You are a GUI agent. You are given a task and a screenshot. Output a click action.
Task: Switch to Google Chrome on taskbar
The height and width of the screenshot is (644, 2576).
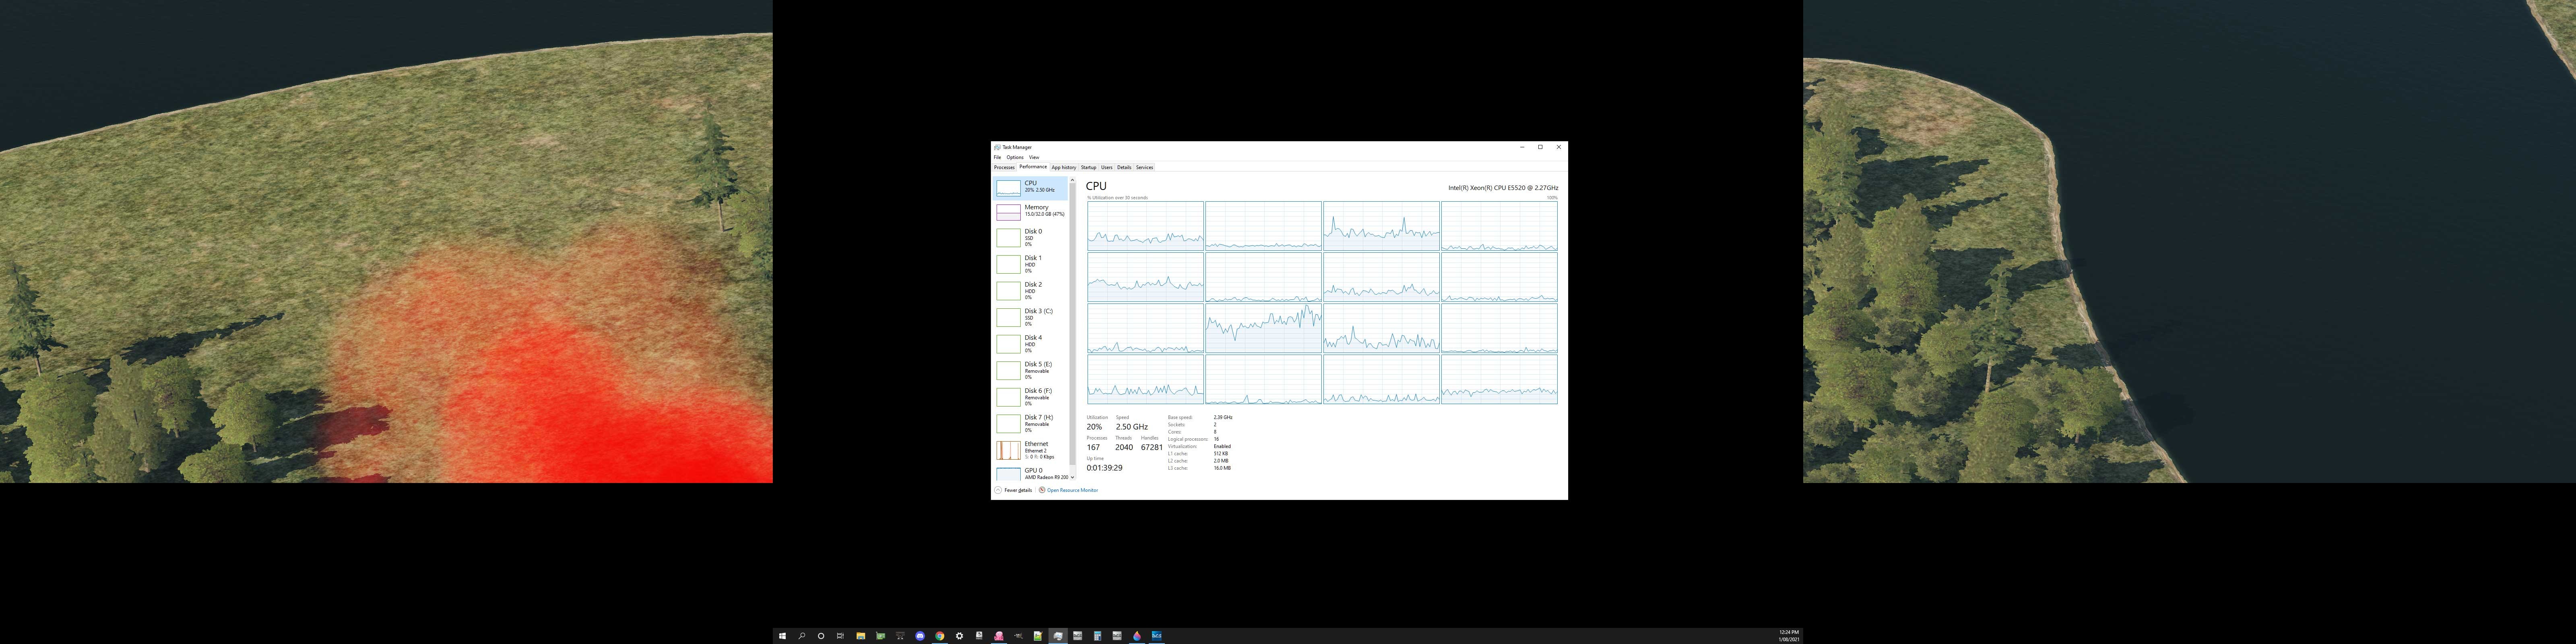pyautogui.click(x=940, y=636)
